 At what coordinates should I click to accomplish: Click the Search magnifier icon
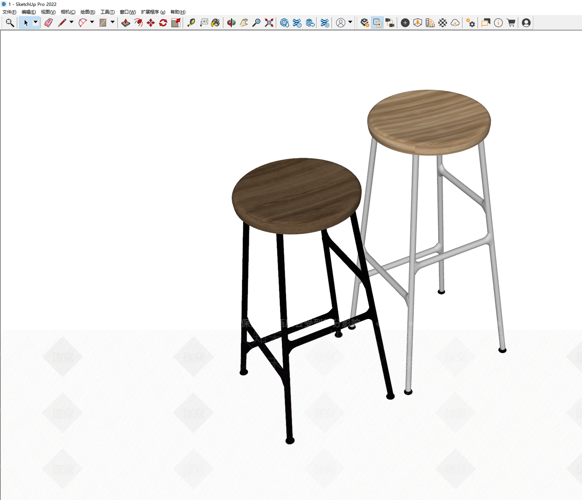point(10,23)
